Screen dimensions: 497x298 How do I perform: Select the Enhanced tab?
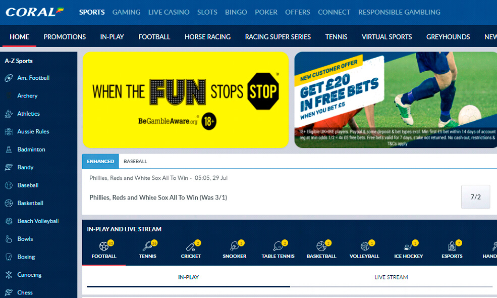pos(100,161)
